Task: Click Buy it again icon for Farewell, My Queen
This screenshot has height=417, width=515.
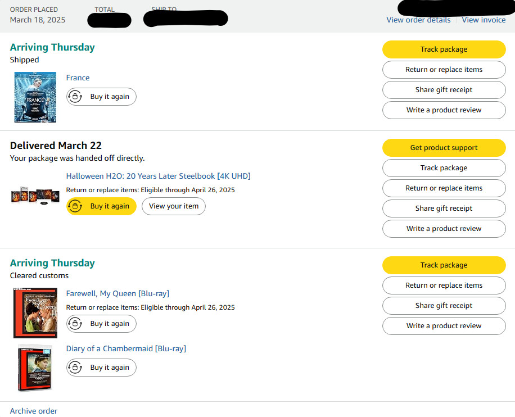Action: click(75, 324)
